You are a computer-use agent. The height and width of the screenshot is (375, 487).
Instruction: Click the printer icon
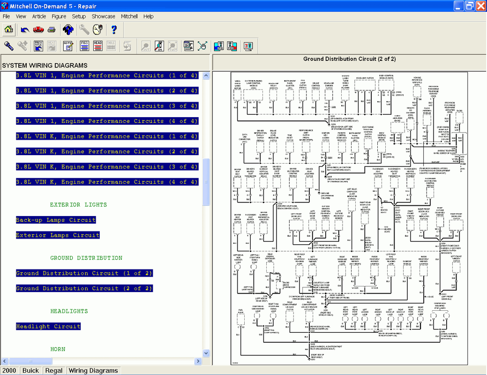click(51, 30)
